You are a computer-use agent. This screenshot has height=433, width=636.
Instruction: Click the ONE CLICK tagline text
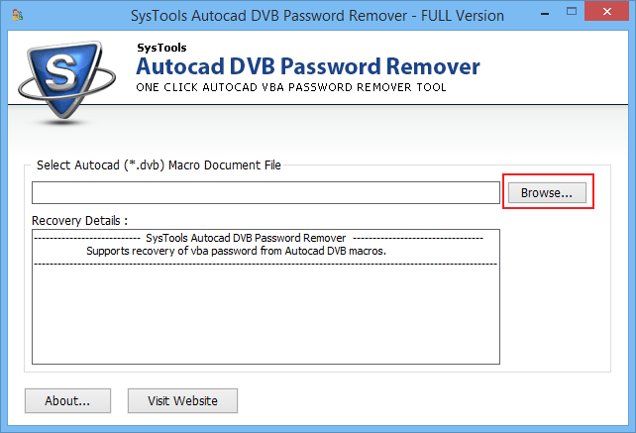tap(290, 88)
